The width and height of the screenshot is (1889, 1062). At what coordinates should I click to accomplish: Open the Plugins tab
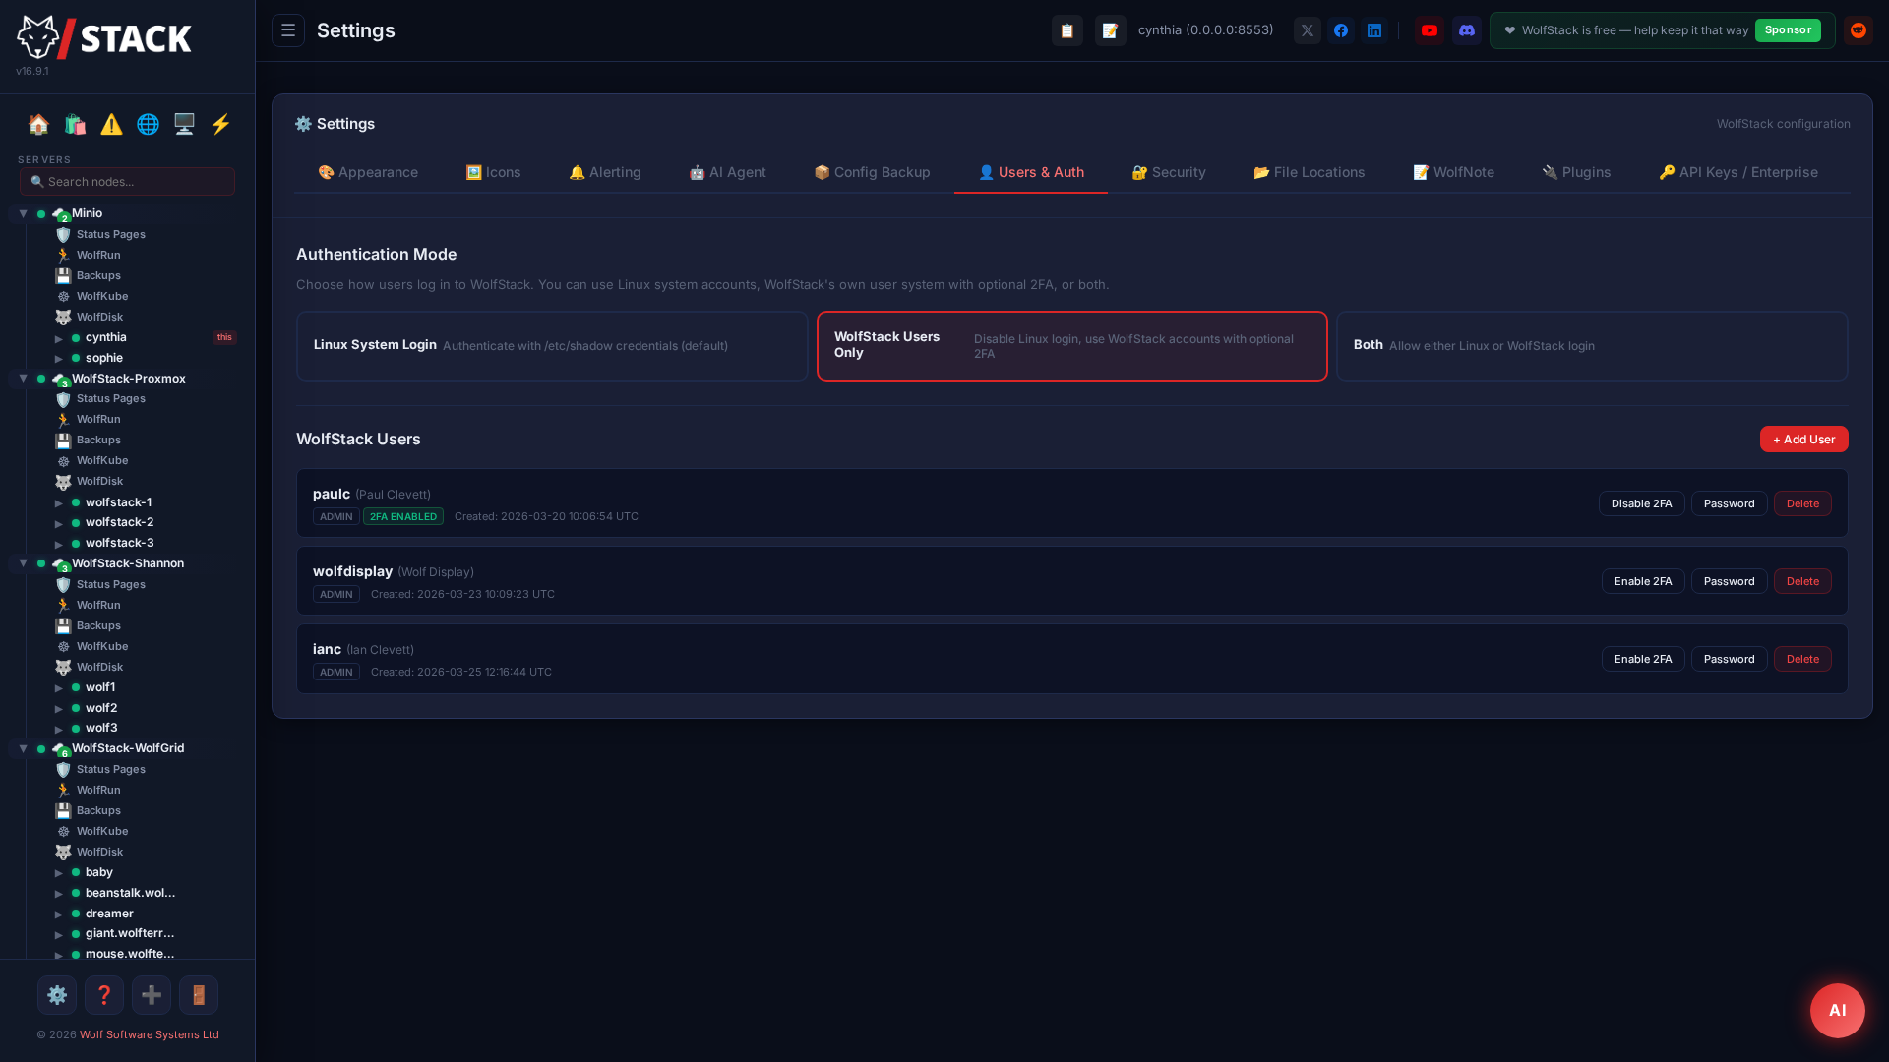(x=1576, y=172)
